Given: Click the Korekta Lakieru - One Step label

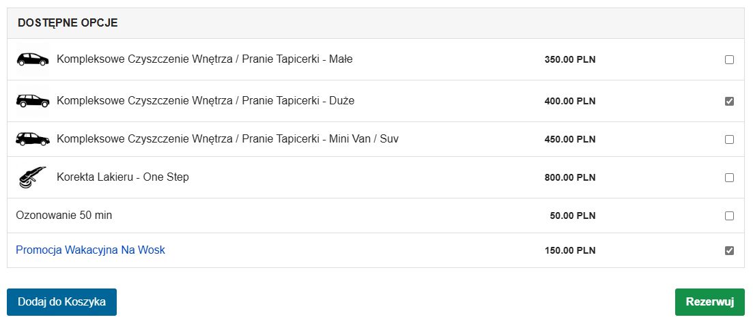Looking at the screenshot, I should coord(123,177).
